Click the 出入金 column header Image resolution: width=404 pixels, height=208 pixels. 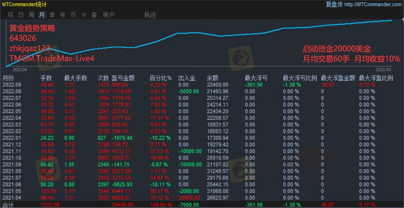click(x=187, y=78)
